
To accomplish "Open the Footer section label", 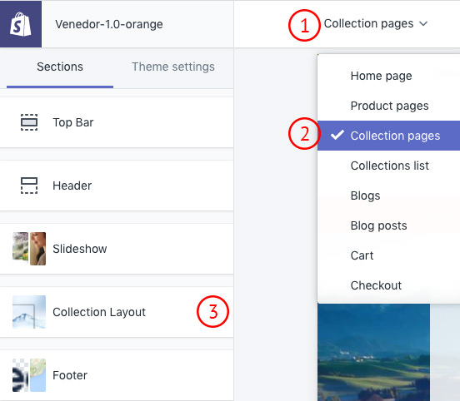I will point(70,375).
